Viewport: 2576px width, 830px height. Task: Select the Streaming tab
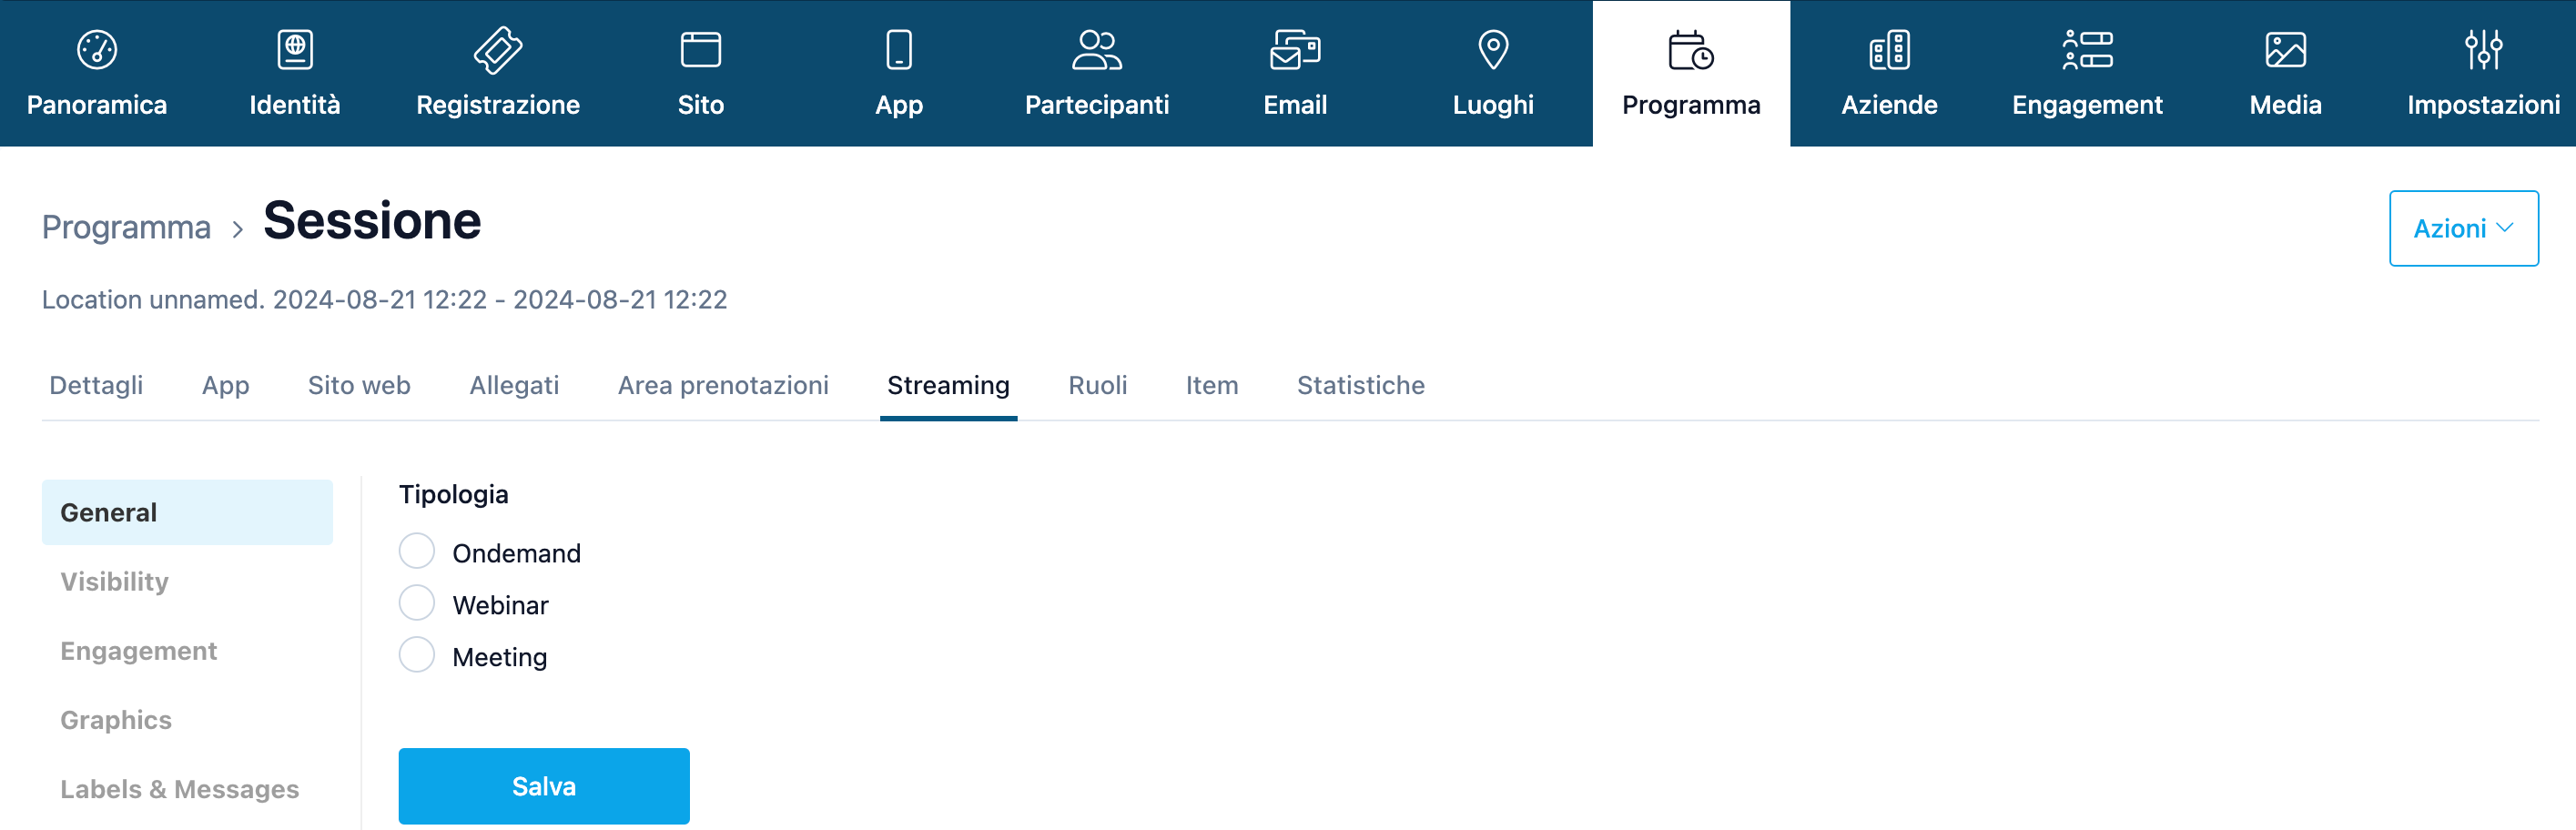948,385
